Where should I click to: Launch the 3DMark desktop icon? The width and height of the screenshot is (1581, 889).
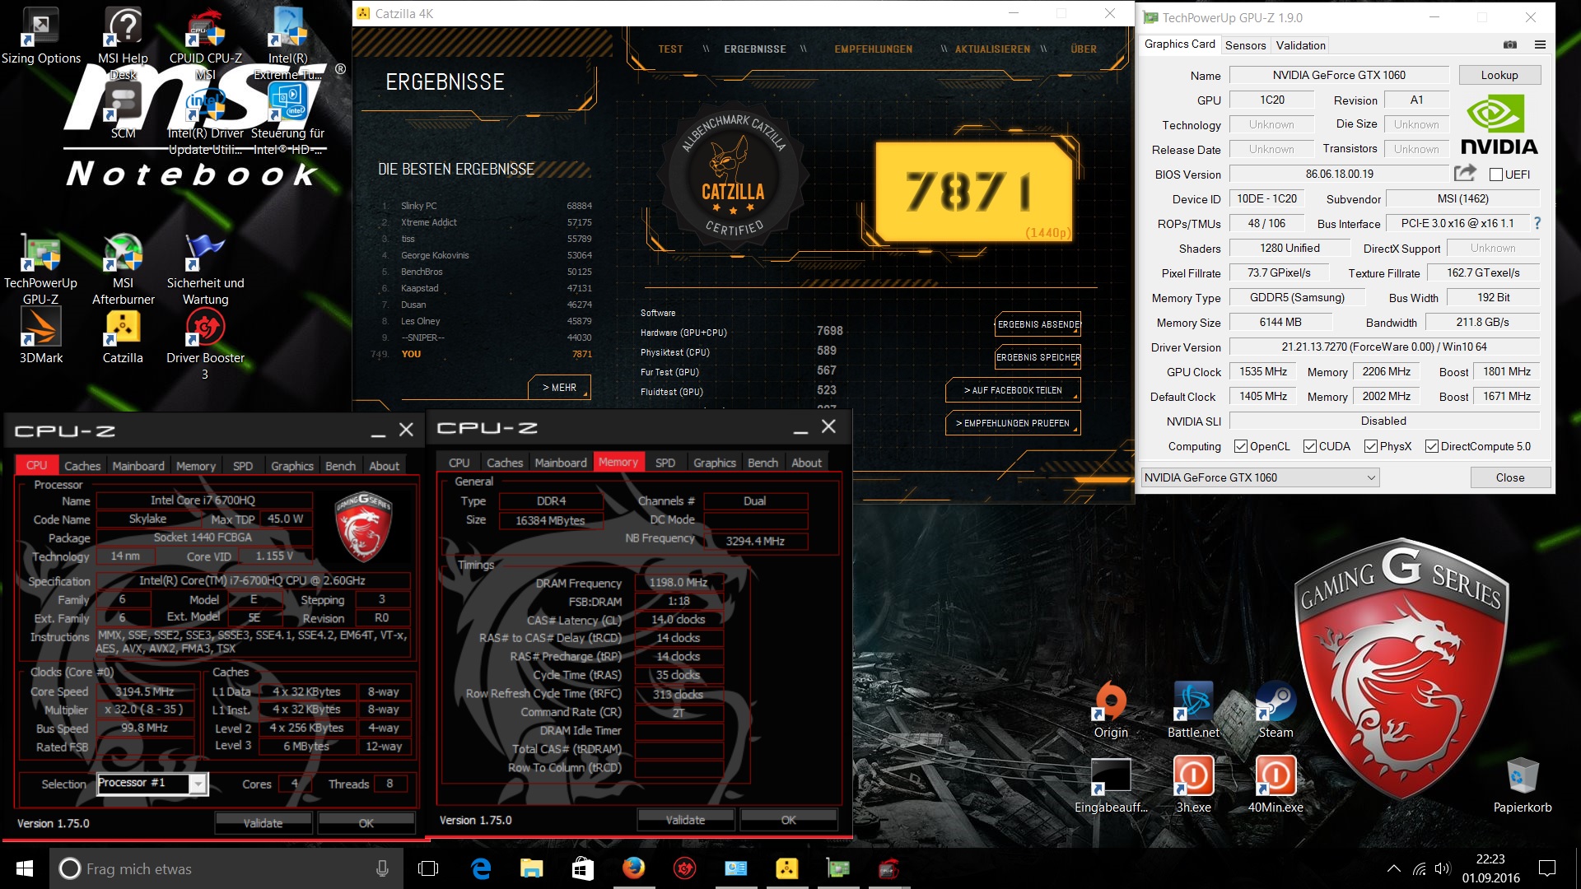(40, 336)
